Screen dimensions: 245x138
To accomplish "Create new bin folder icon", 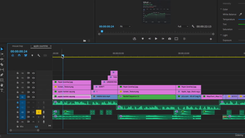I will 85,41.
